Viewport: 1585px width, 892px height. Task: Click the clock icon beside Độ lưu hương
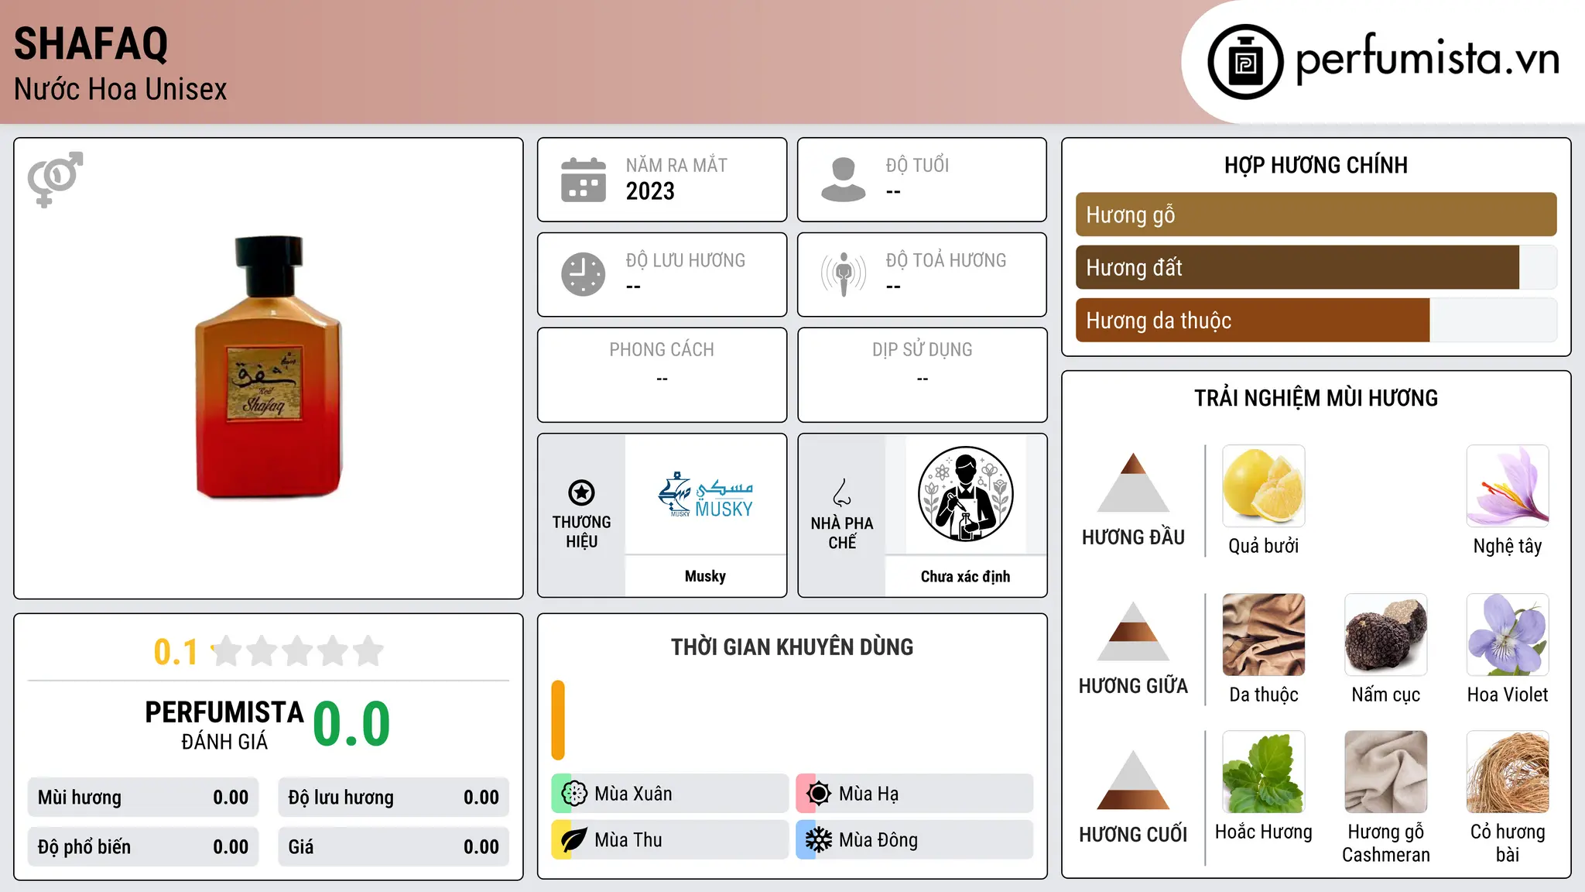[x=584, y=274]
